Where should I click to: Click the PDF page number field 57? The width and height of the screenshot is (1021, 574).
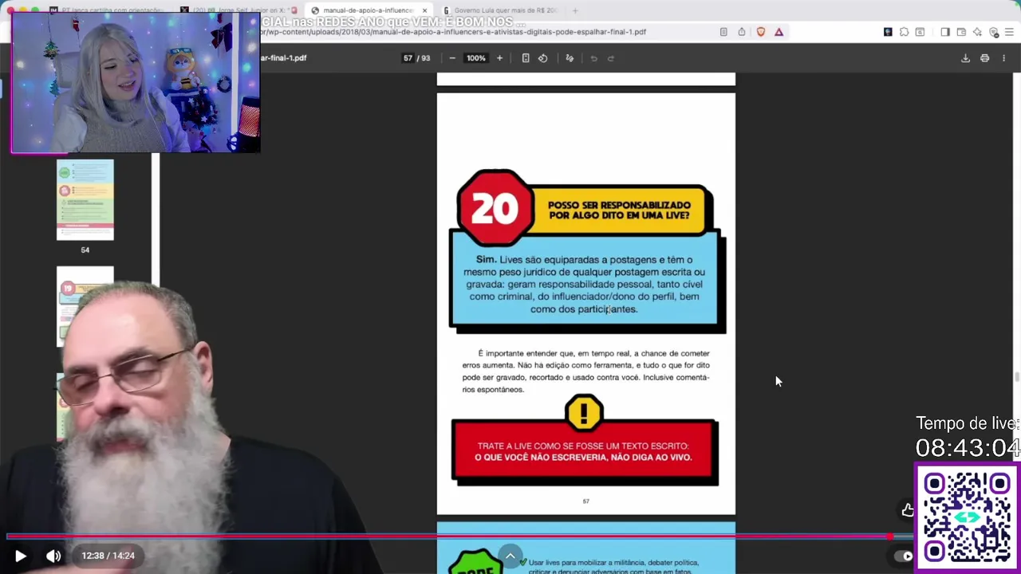(x=408, y=58)
